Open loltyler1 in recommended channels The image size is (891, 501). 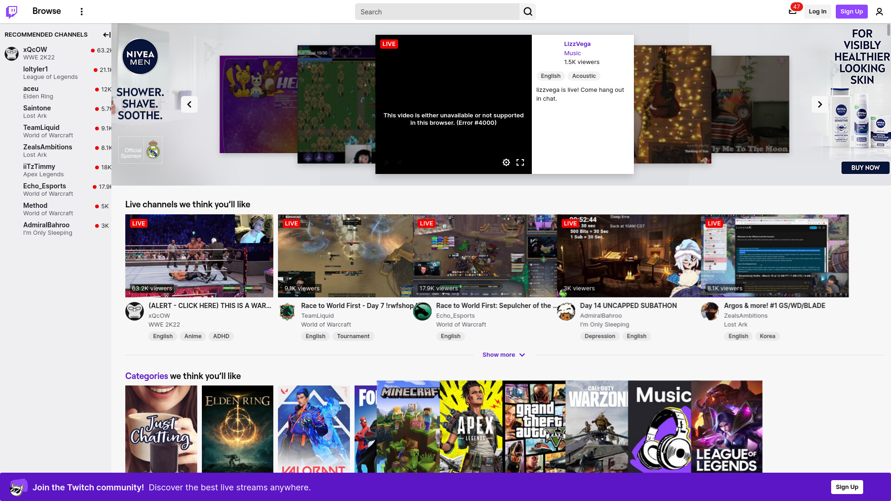(x=56, y=73)
